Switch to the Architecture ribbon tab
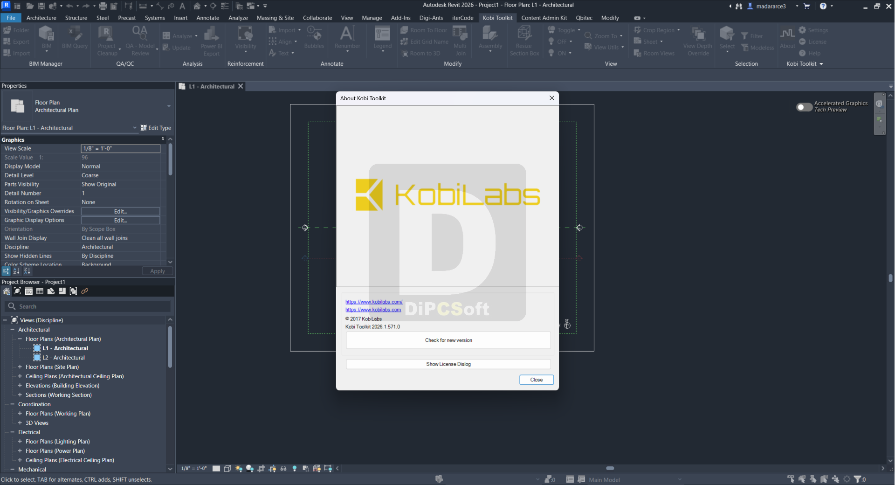This screenshot has height=485, width=895. (x=41, y=18)
